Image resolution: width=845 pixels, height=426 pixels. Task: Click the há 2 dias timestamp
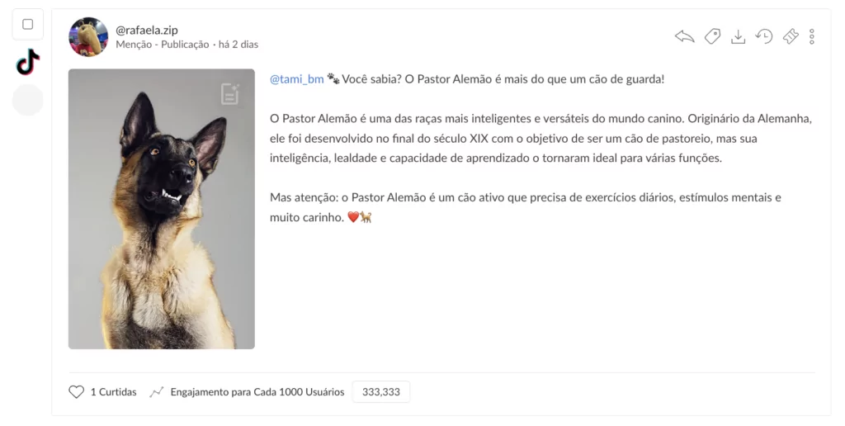238,45
